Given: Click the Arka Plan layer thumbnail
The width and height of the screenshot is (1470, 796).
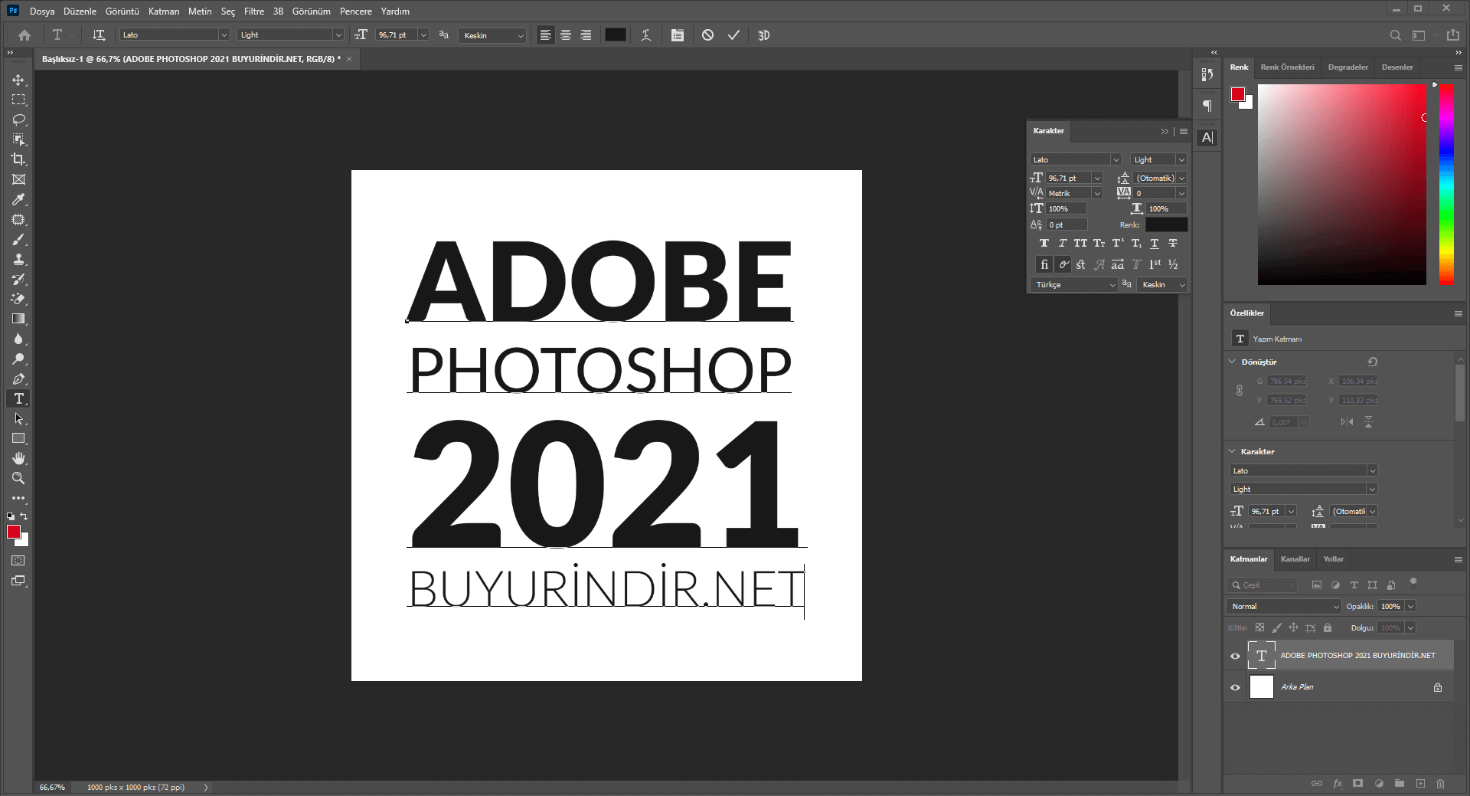Looking at the screenshot, I should pyautogui.click(x=1261, y=687).
